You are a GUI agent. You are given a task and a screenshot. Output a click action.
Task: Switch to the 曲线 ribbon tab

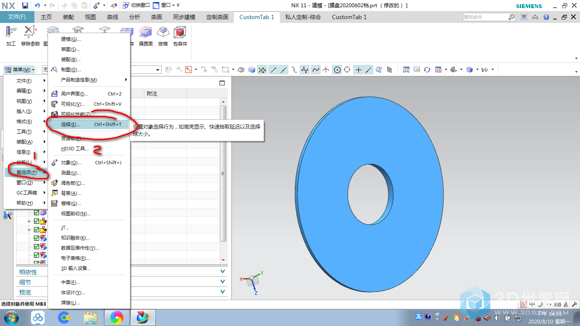(x=113, y=17)
